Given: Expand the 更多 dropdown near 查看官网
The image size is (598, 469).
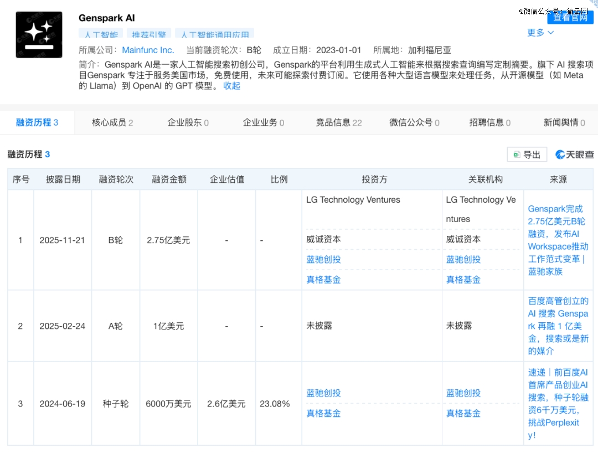Looking at the screenshot, I should [x=539, y=33].
